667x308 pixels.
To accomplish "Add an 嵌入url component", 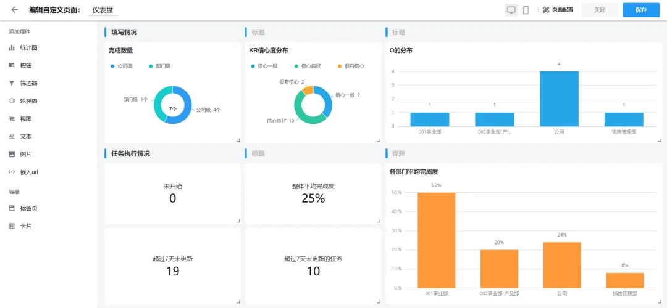I will 23,172.
